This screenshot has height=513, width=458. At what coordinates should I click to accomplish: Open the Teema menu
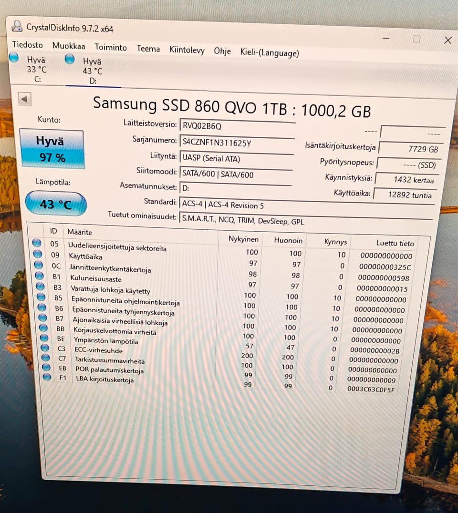coord(148,49)
